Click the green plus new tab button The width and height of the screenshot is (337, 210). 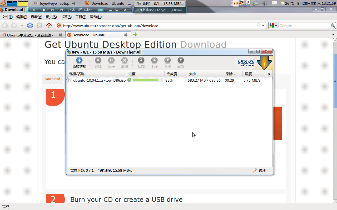(135, 34)
